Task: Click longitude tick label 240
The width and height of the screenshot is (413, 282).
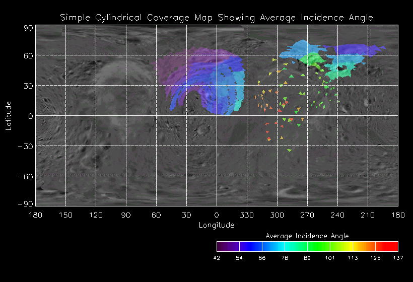Action: click(x=337, y=215)
